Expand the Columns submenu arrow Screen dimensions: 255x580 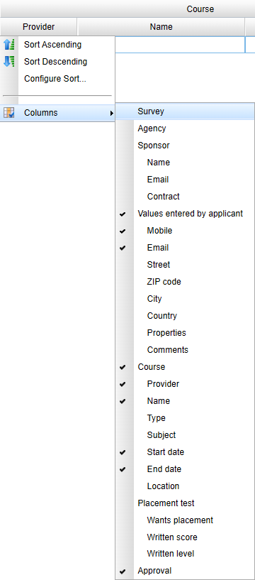tap(111, 113)
